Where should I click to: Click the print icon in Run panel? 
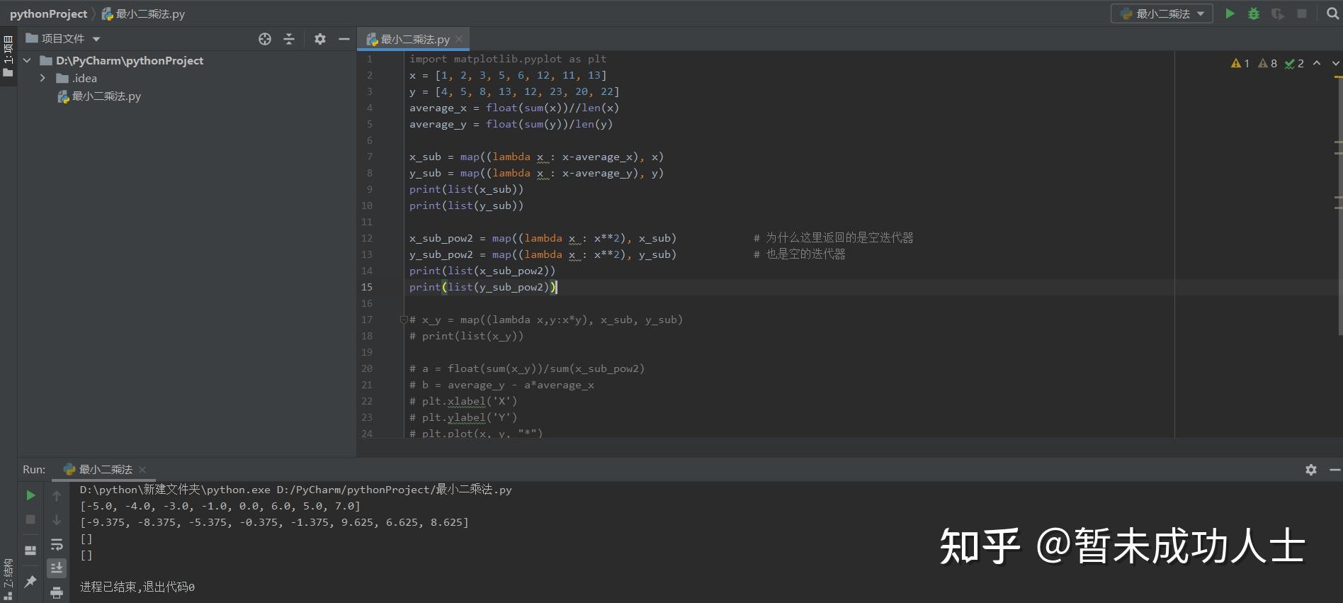click(x=57, y=592)
